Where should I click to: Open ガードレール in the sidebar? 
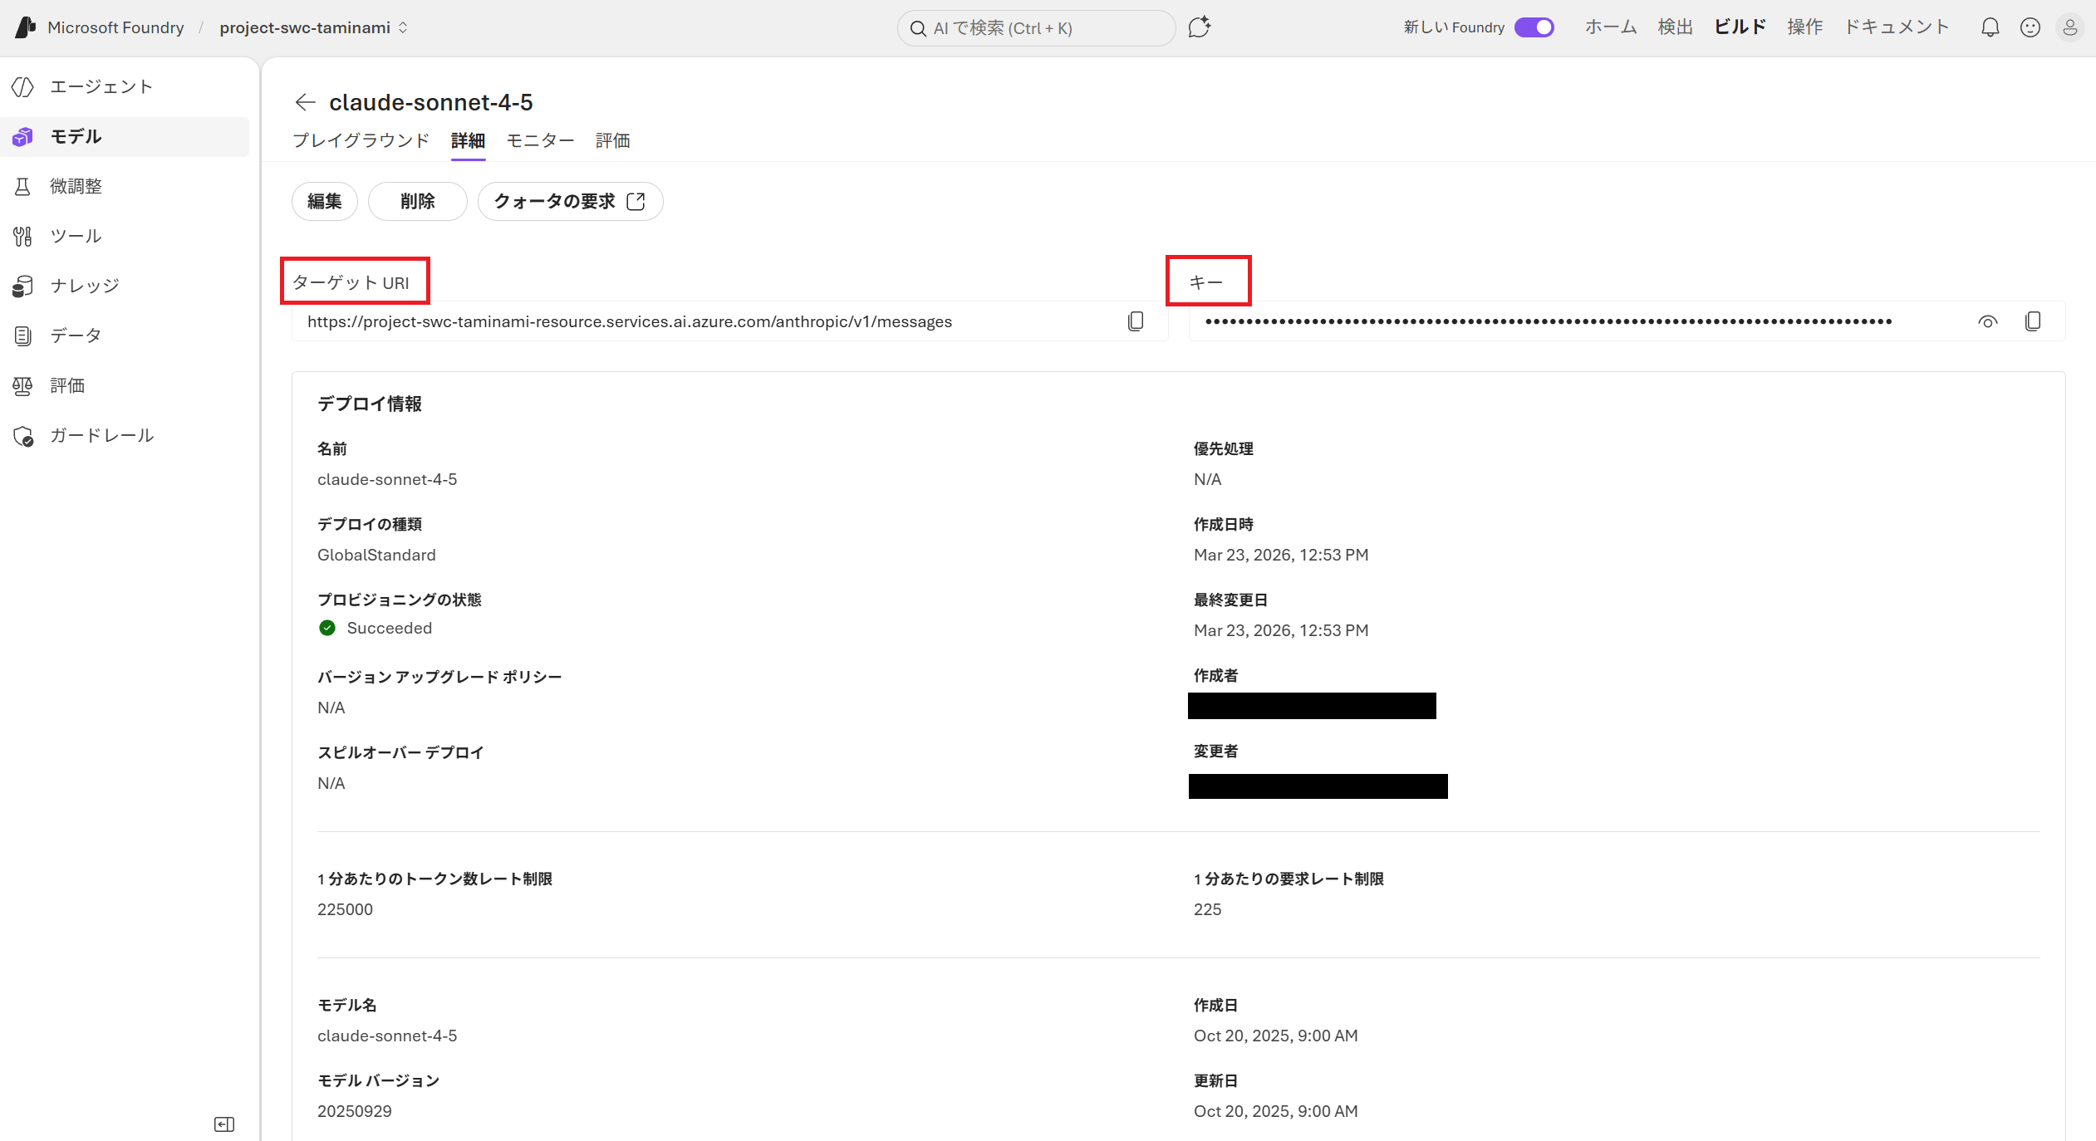(101, 435)
